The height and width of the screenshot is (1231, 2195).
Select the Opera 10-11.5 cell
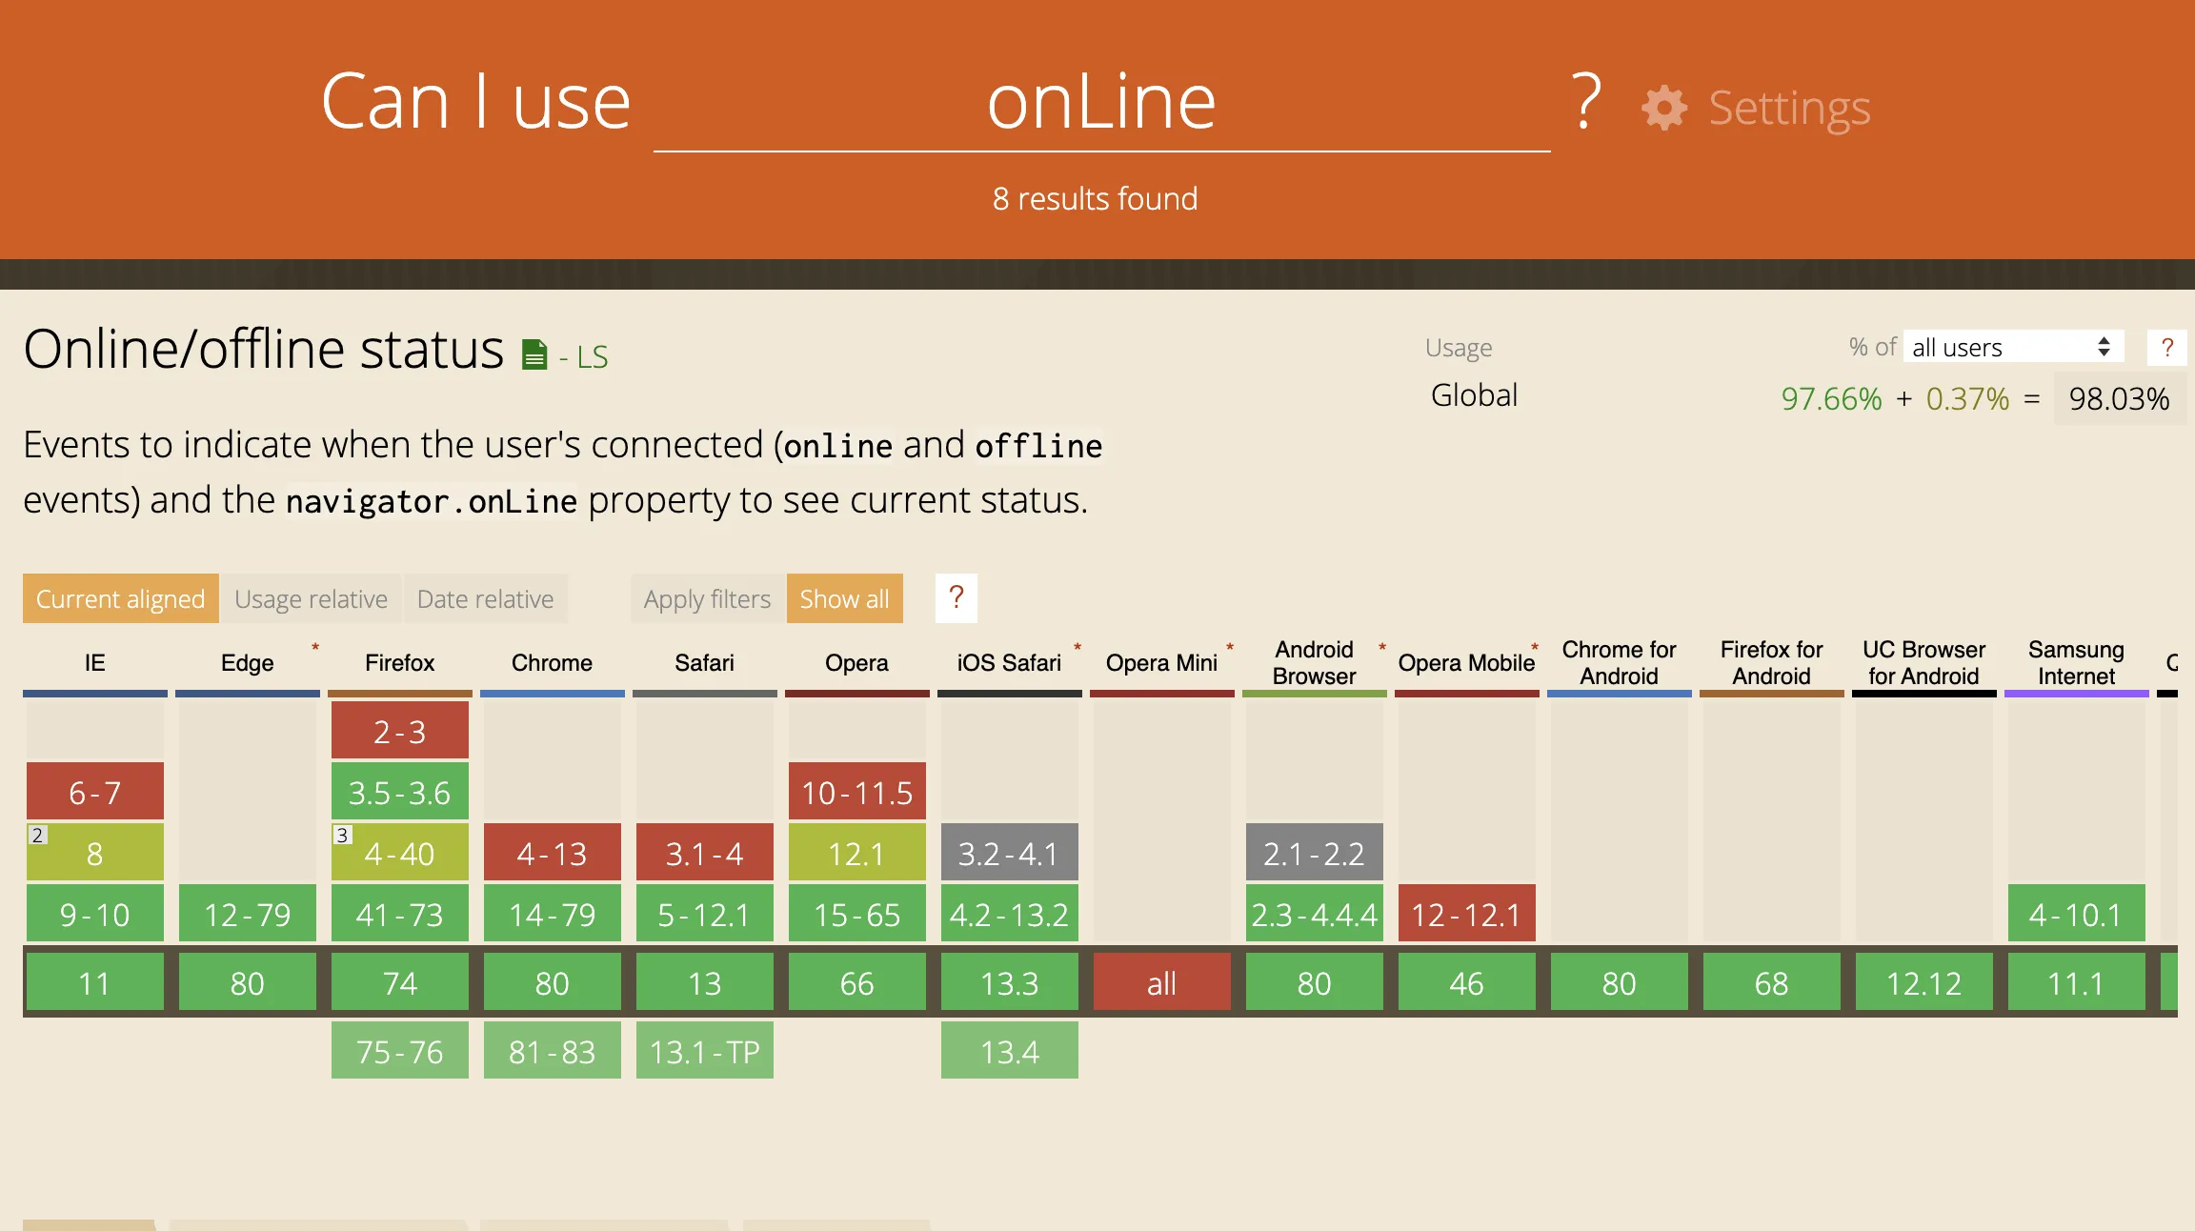(x=857, y=791)
